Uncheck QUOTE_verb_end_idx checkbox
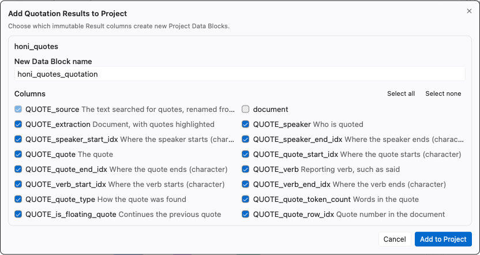Viewport: 480px width, 255px height. [x=246, y=184]
